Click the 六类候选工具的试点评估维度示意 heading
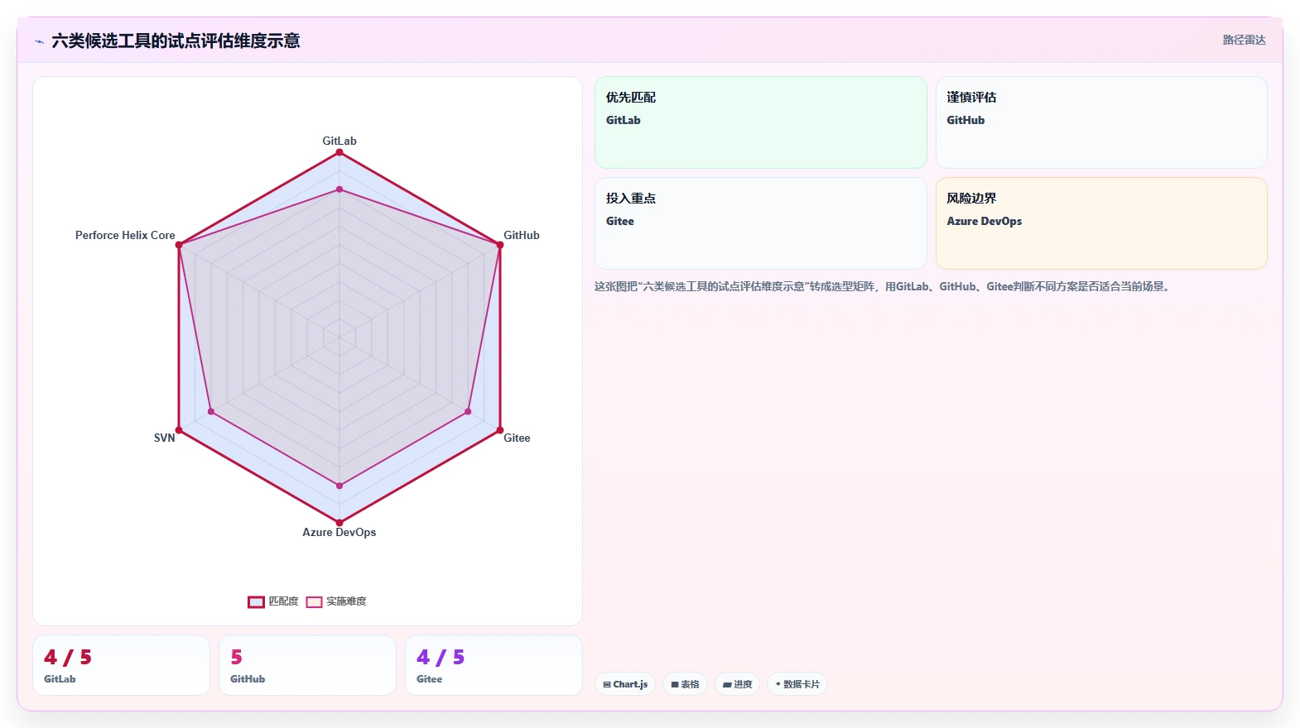The width and height of the screenshot is (1300, 728). [x=176, y=41]
